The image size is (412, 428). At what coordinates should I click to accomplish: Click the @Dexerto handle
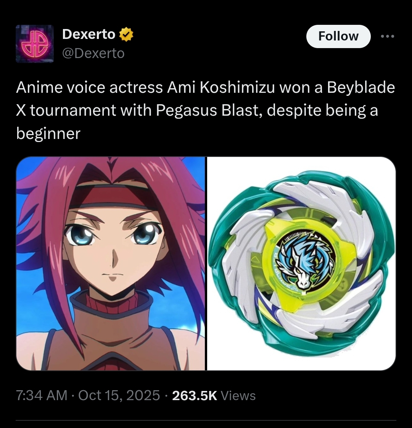tap(93, 53)
